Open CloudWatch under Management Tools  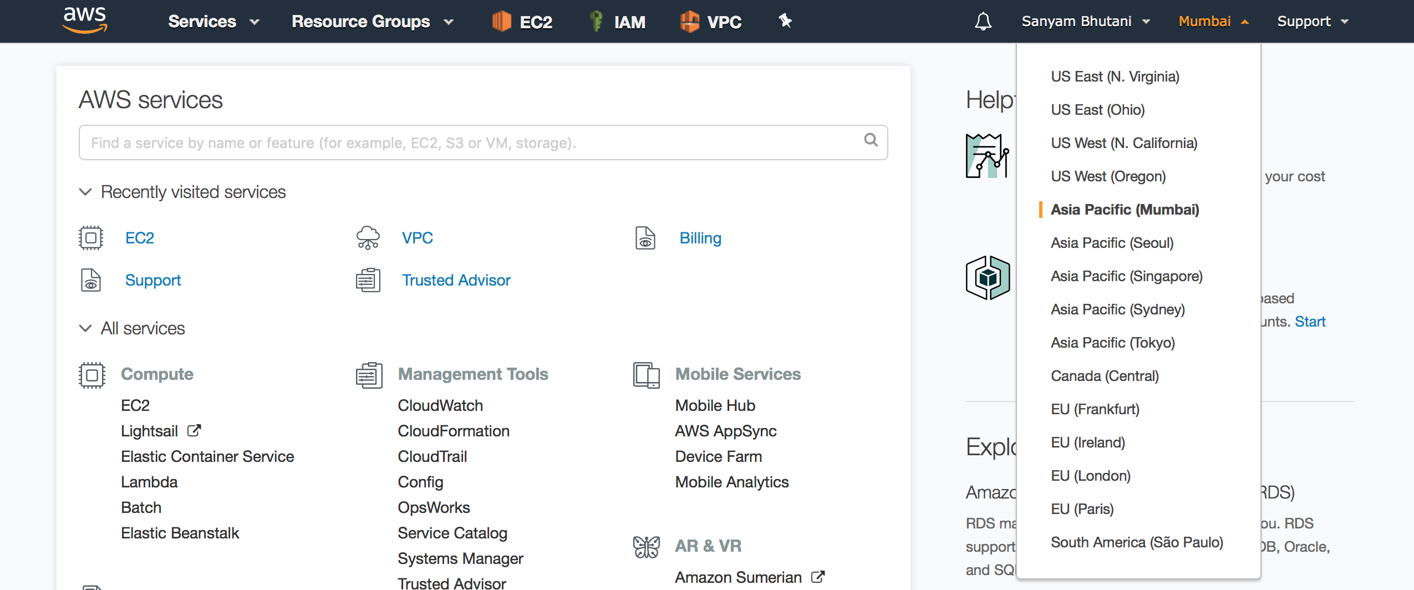click(x=440, y=405)
